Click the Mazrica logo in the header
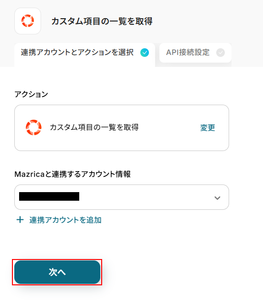The width and height of the screenshot is (263, 303). pos(28,21)
